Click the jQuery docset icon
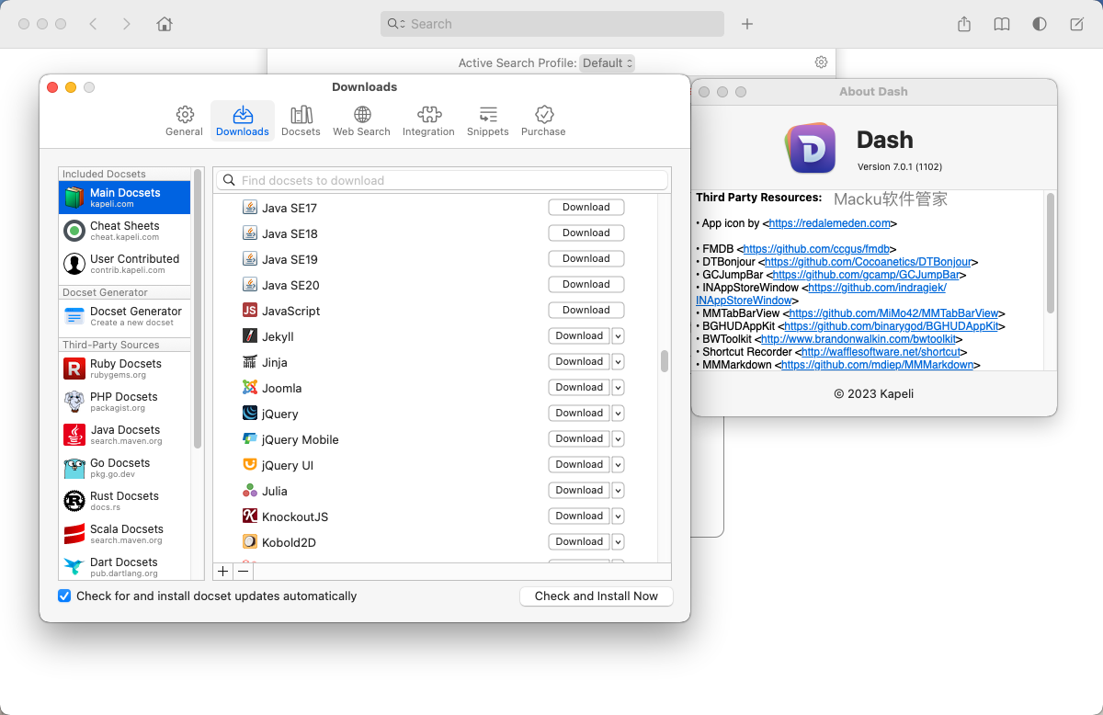Viewport: 1103px width, 715px height. 249,414
